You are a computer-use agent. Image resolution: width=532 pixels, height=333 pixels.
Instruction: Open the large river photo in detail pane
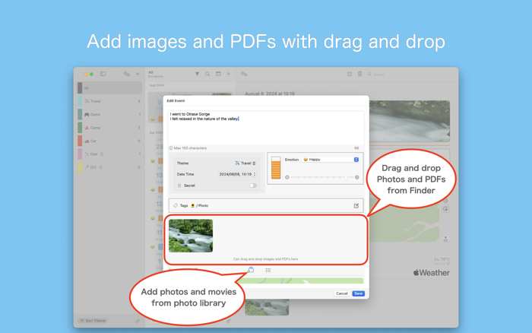[x=410, y=121]
